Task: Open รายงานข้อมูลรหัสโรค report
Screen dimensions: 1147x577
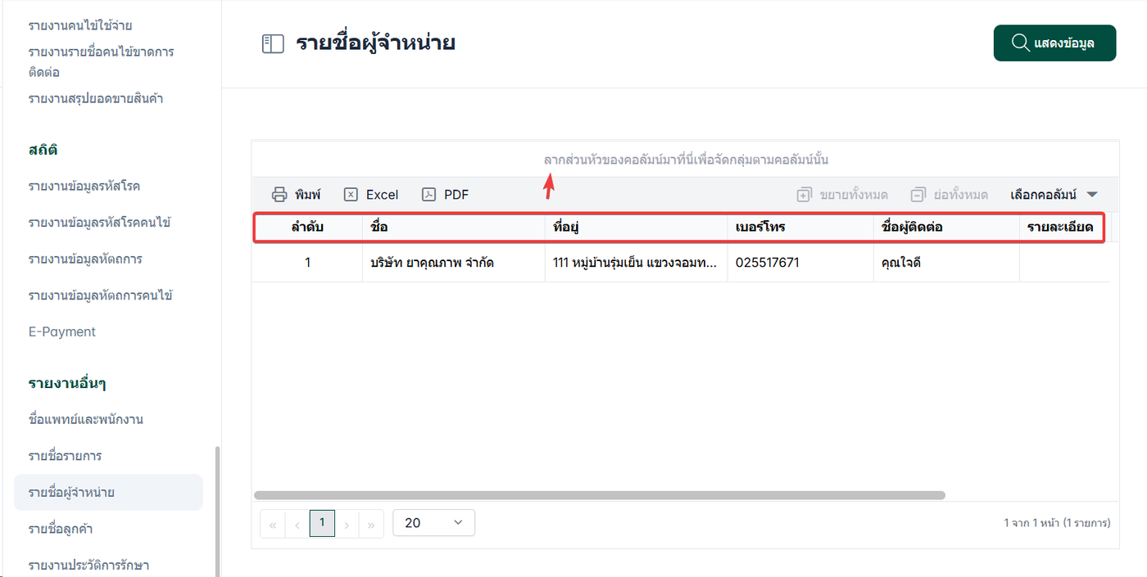Action: [x=84, y=186]
